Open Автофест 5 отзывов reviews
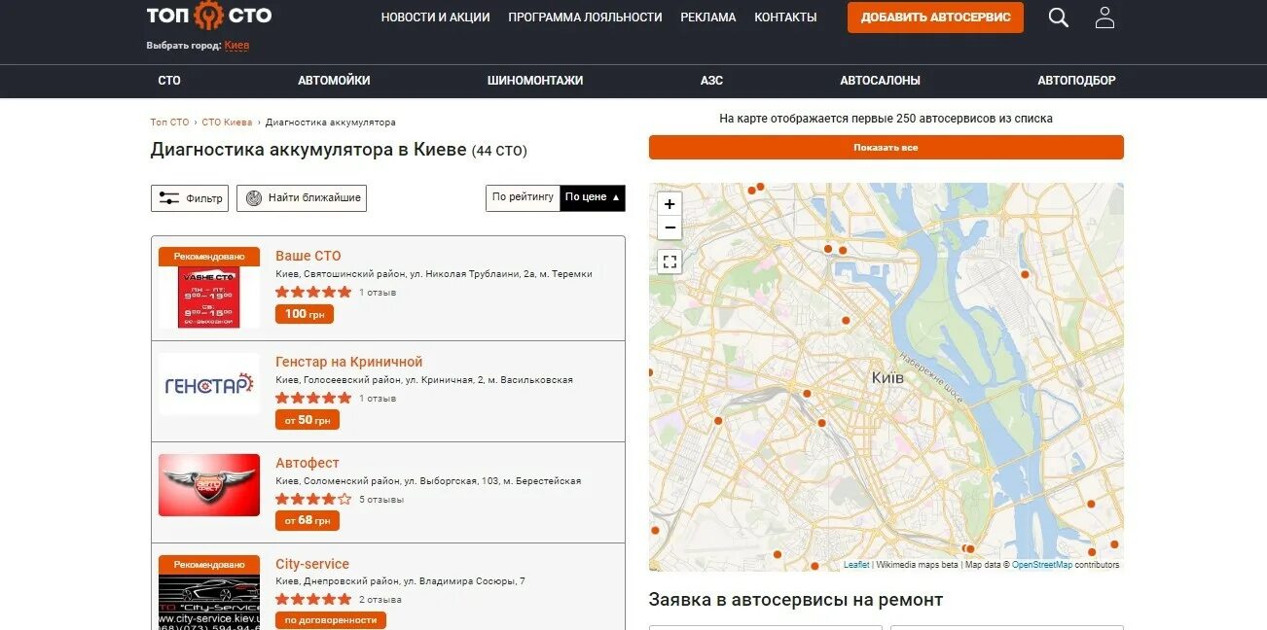 click(x=381, y=500)
